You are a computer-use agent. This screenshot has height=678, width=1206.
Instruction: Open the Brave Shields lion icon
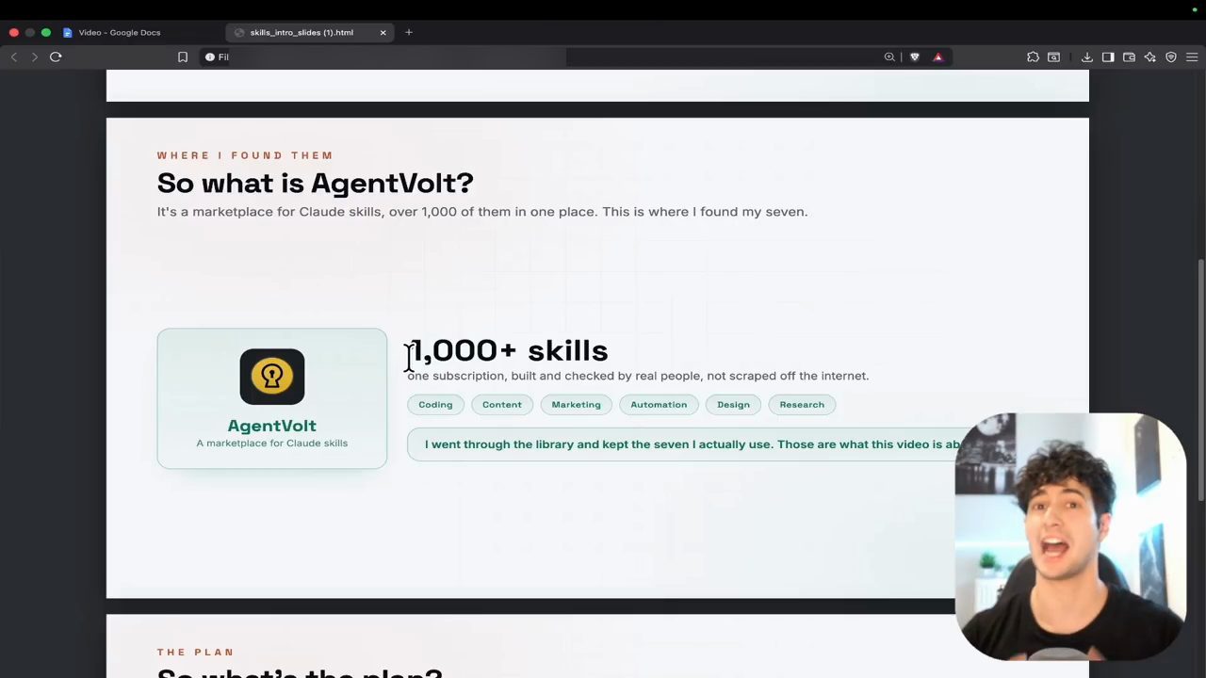915,57
